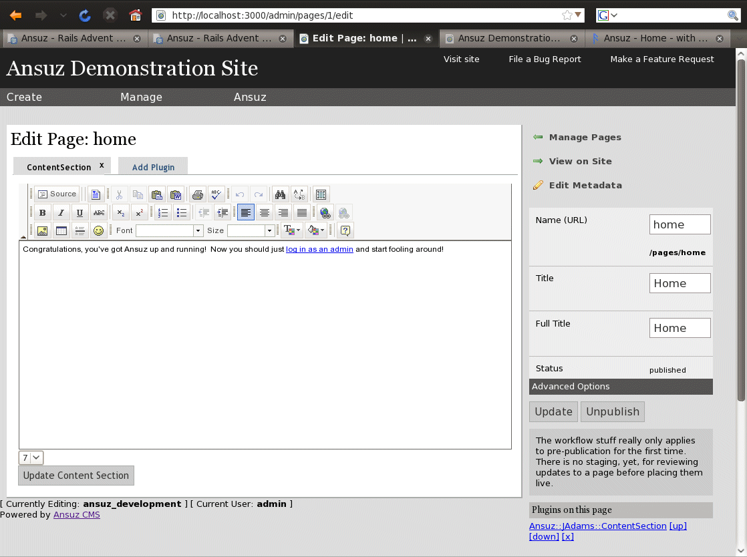The height and width of the screenshot is (557, 747).
Task: Open the Ansuz menu
Action: point(250,97)
